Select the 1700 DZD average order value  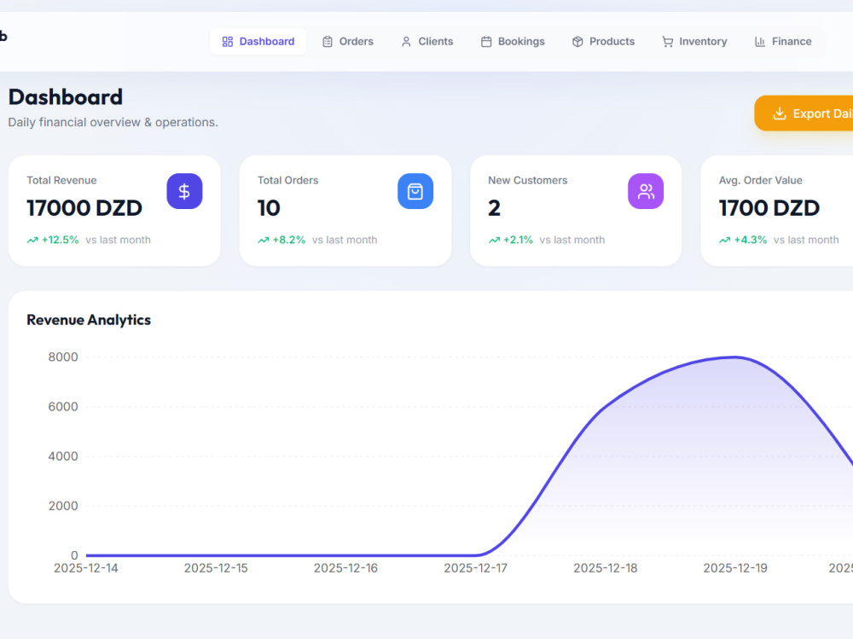click(769, 208)
